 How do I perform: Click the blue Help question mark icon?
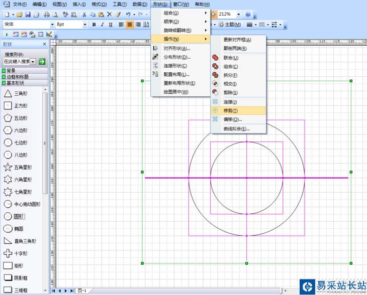248,15
